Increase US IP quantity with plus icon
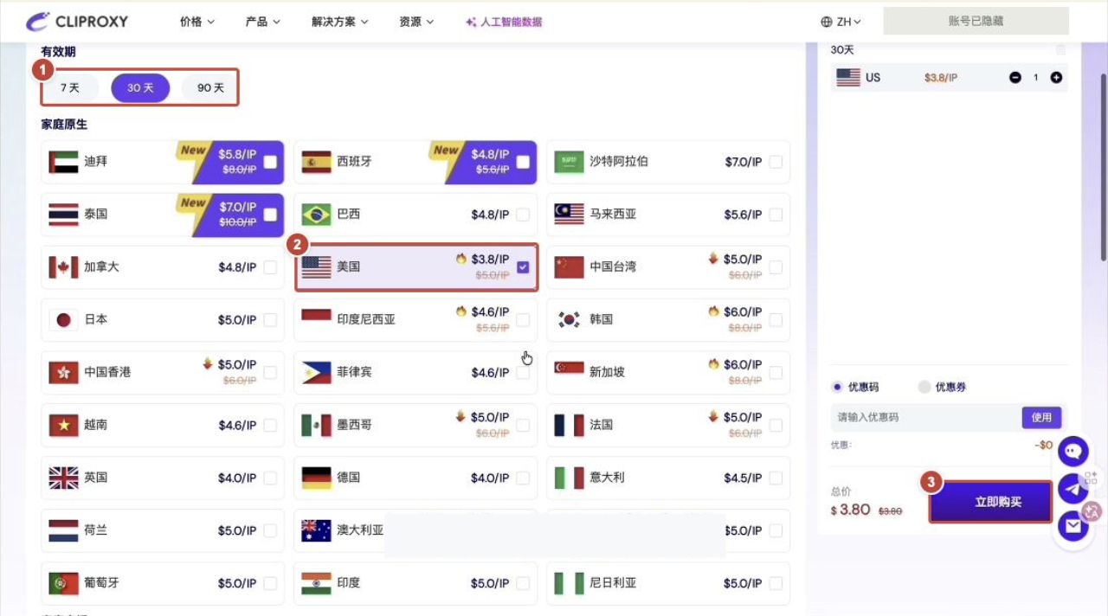The image size is (1108, 616). (1056, 78)
